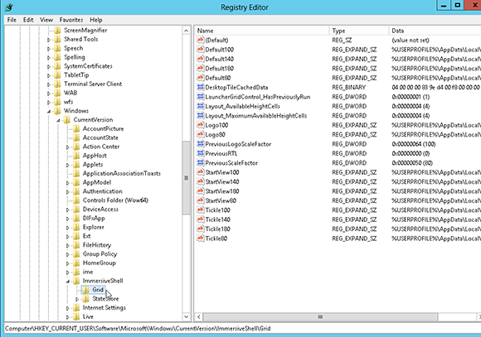The height and width of the screenshot is (337, 481).
Task: Click the DWORD icon next to LauncherGridControl_HasPreviouslyRun
Action: [201, 97]
